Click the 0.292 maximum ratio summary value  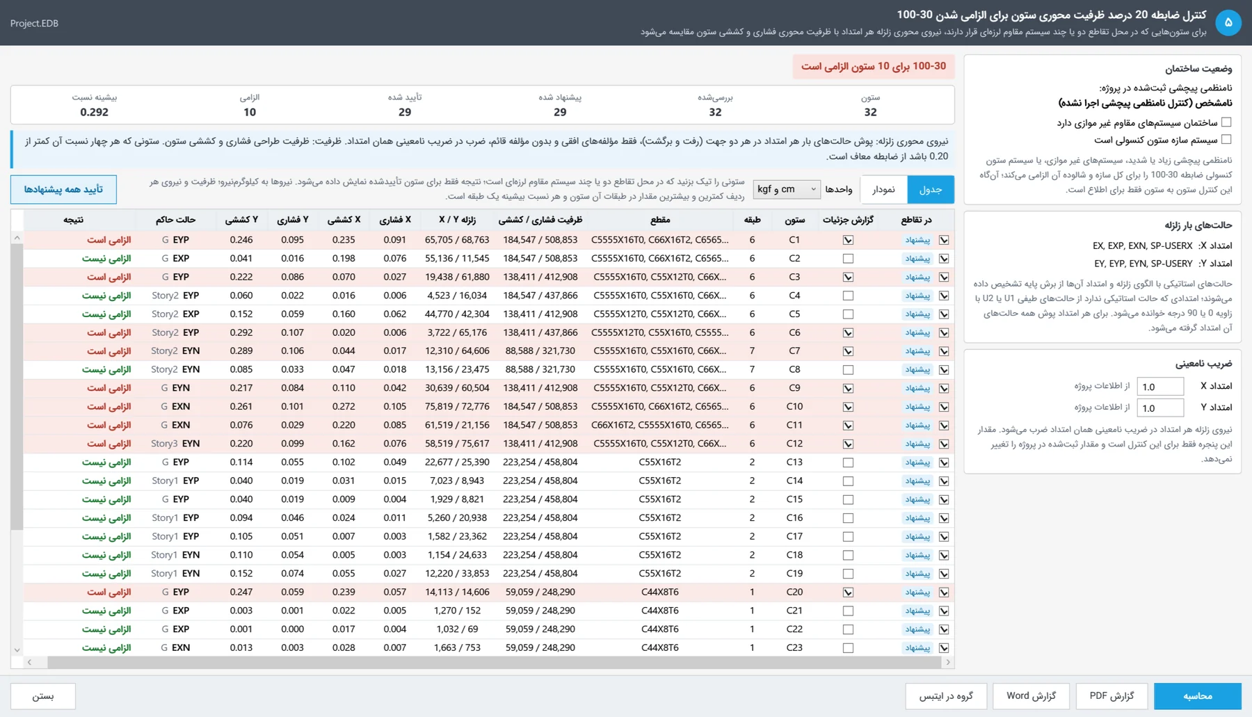95,112
